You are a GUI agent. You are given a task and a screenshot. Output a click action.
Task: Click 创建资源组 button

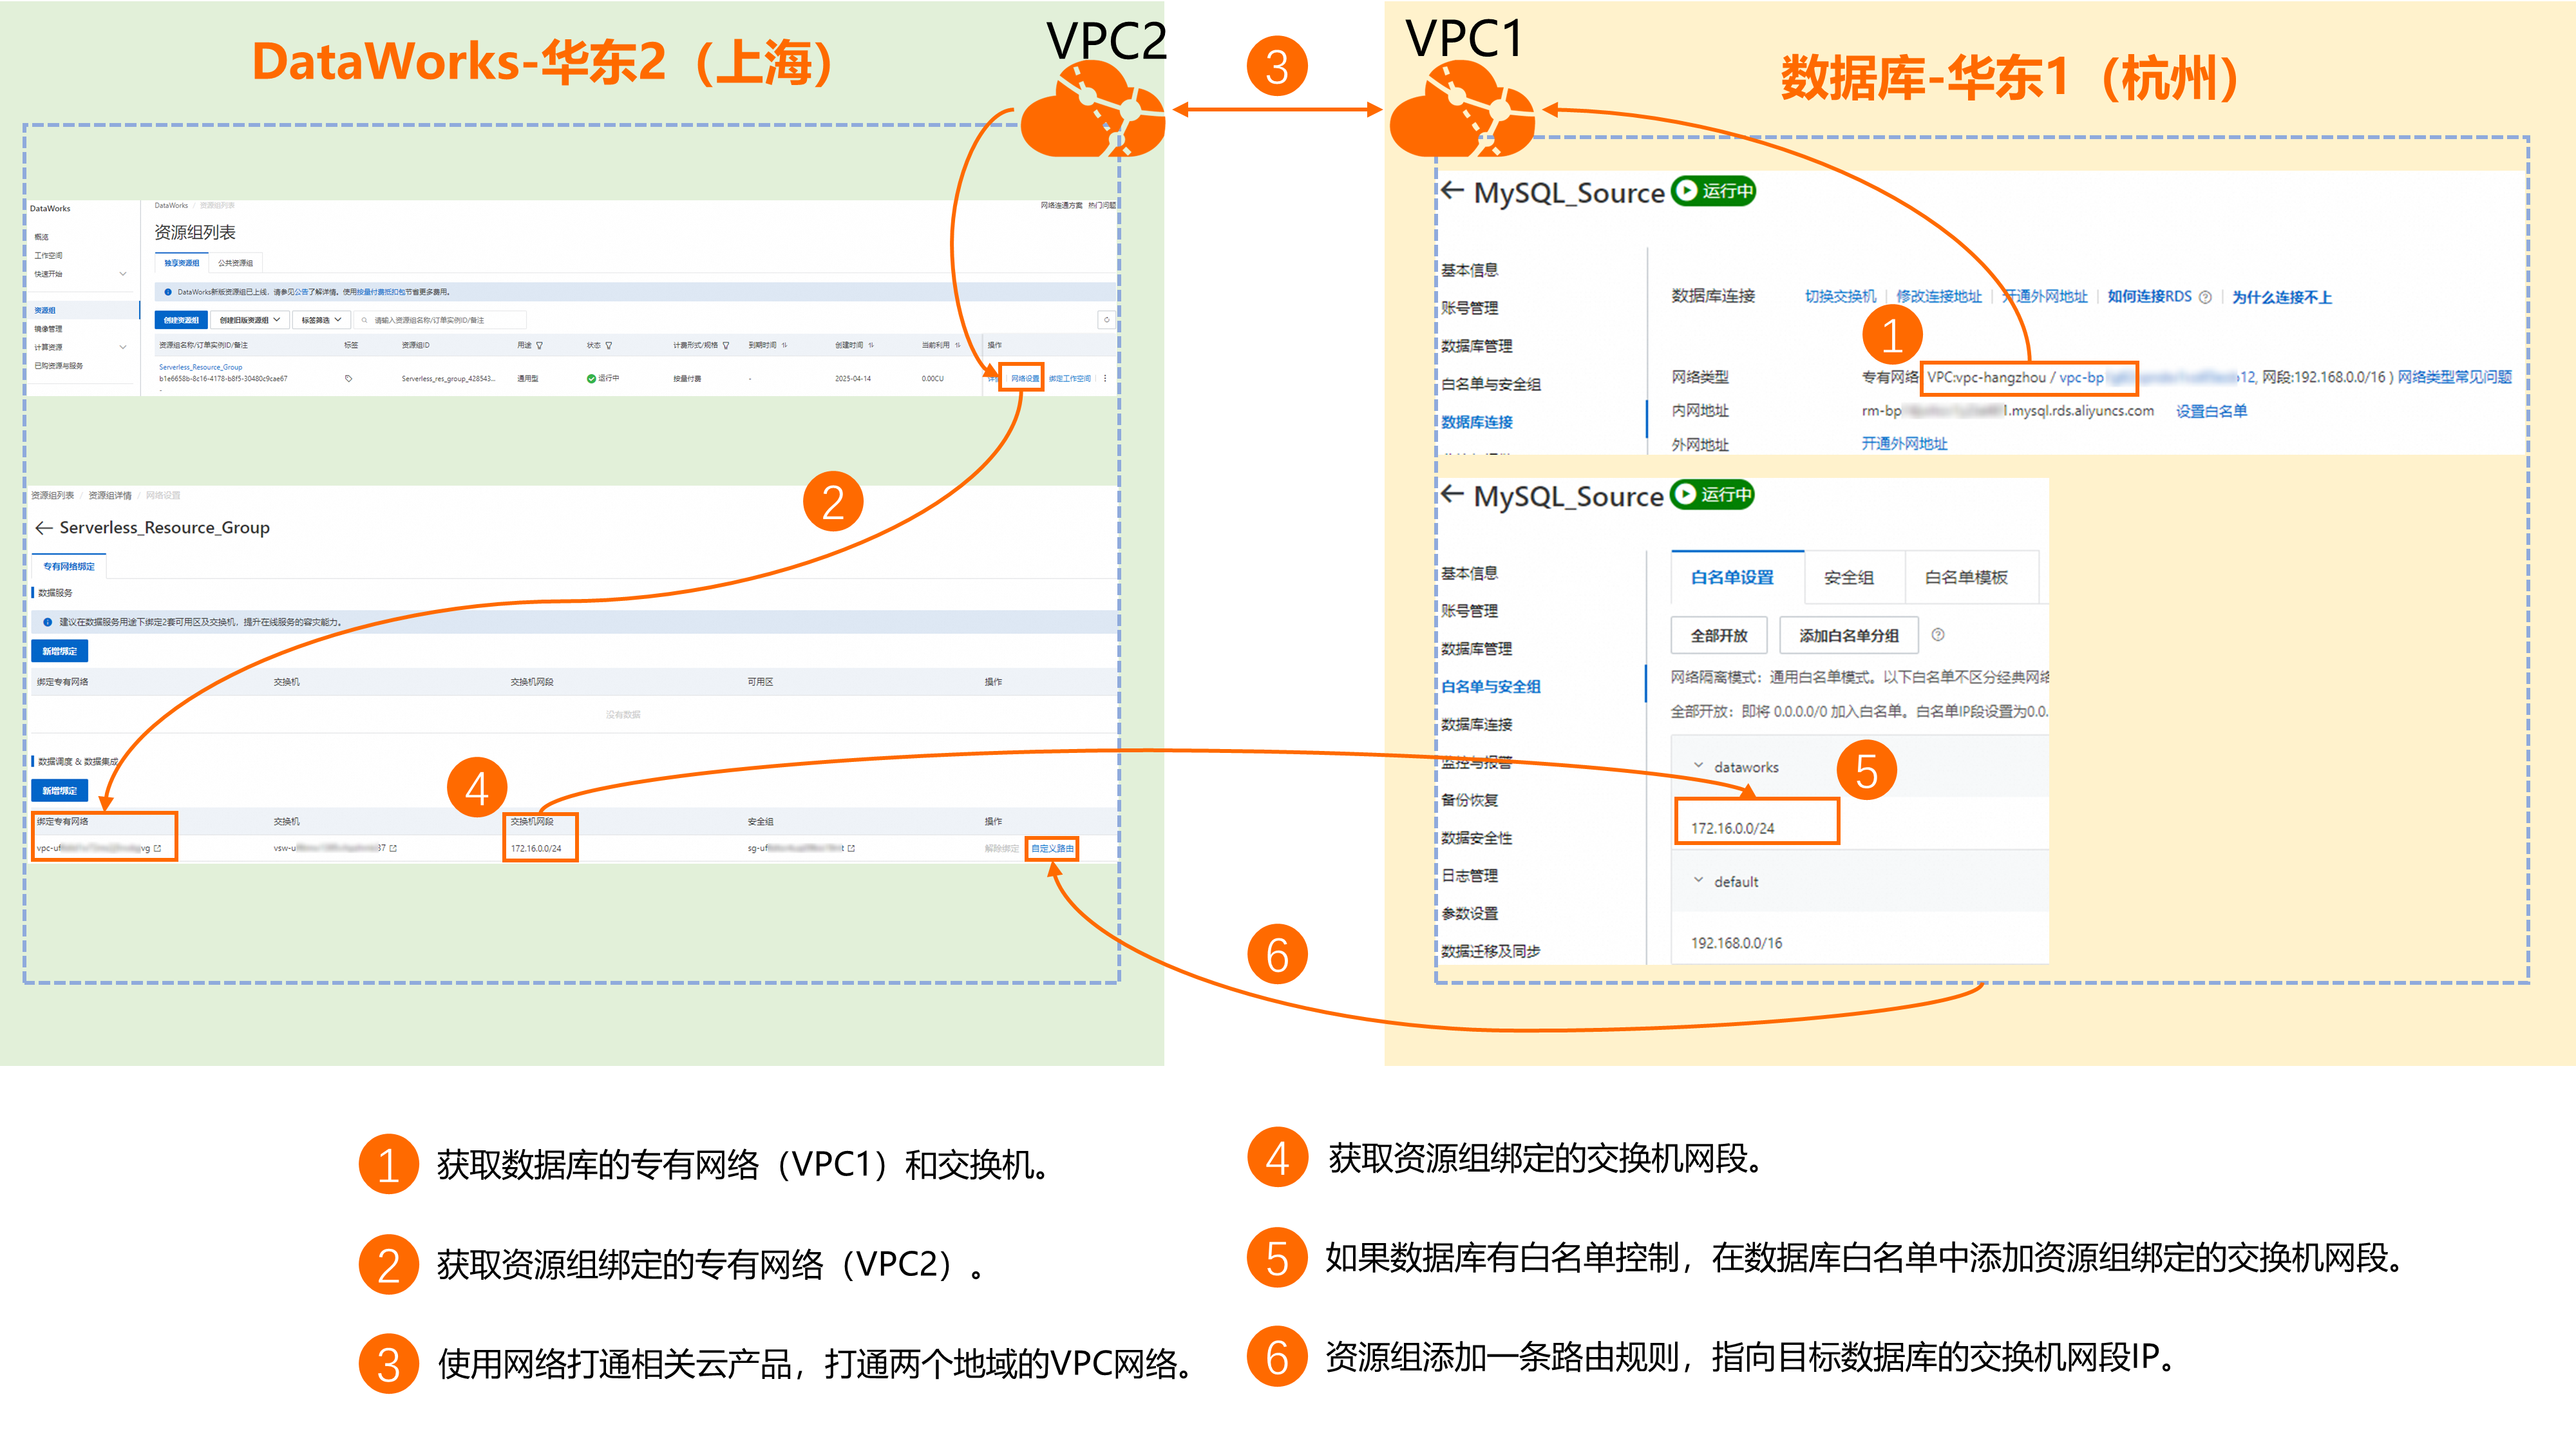[181, 320]
